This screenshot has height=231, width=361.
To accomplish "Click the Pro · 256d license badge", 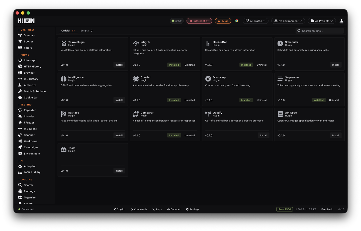I will pyautogui.click(x=285, y=209).
